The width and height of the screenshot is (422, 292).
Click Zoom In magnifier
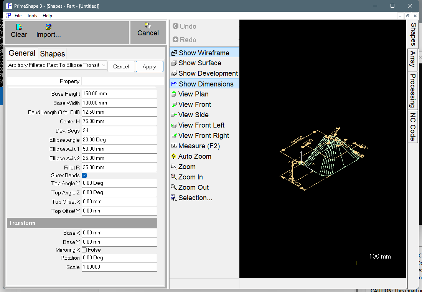[x=174, y=177]
